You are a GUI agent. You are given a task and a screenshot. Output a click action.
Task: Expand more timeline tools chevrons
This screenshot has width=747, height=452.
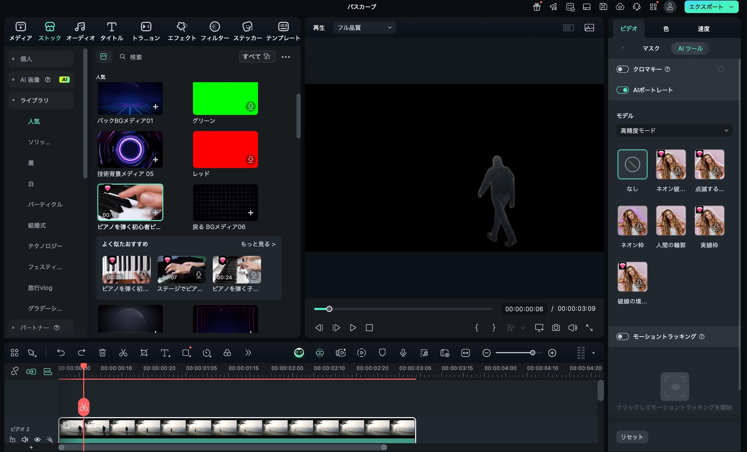pos(248,353)
